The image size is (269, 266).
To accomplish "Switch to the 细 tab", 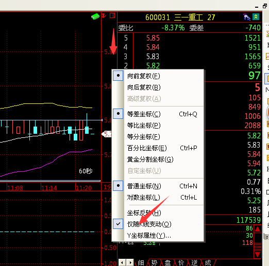I will [141, 263].
